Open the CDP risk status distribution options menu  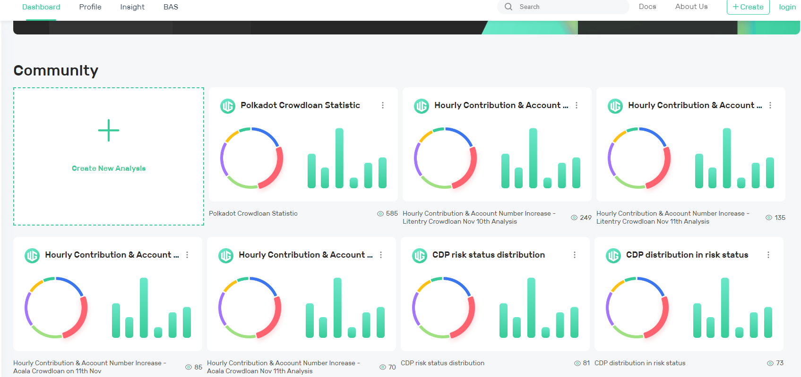[x=575, y=255]
